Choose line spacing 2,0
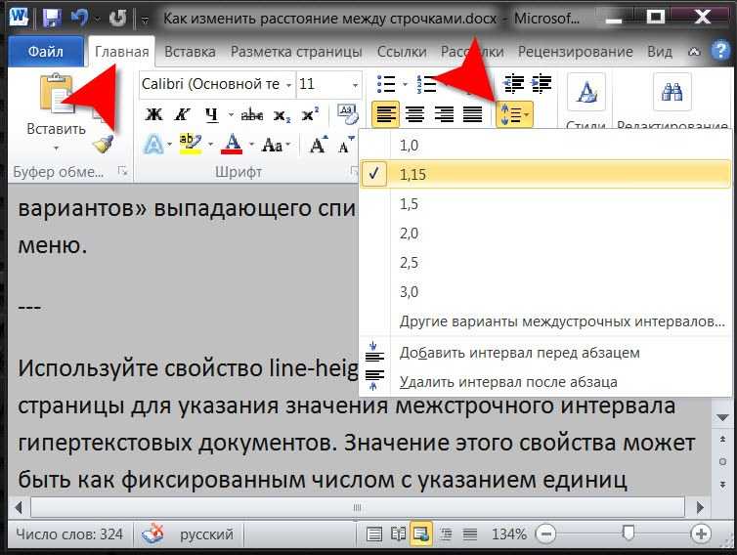 pyautogui.click(x=545, y=234)
